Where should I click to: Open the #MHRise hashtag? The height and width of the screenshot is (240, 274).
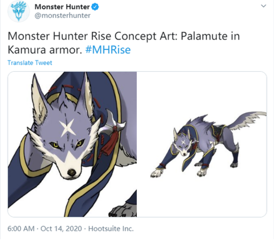coord(108,50)
